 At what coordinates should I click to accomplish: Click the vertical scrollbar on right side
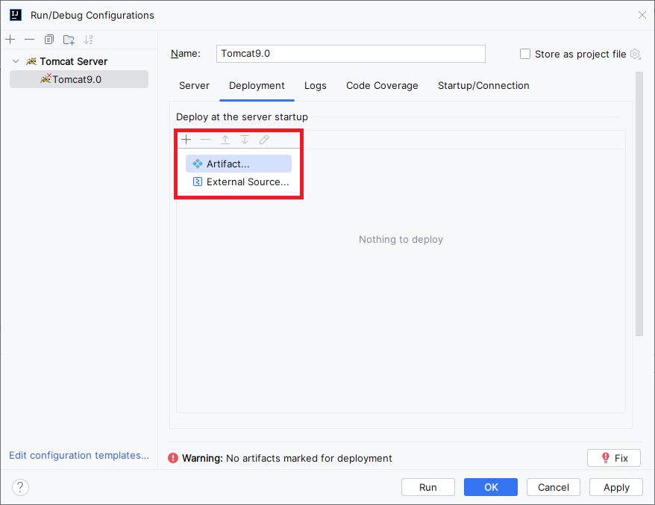[639, 204]
